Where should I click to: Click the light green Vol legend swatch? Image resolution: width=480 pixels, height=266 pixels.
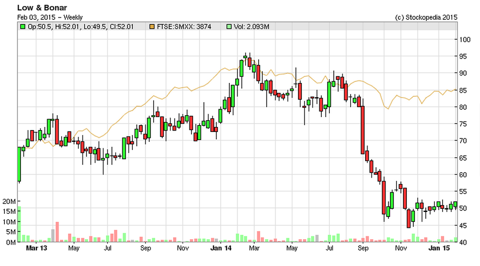[229, 27]
